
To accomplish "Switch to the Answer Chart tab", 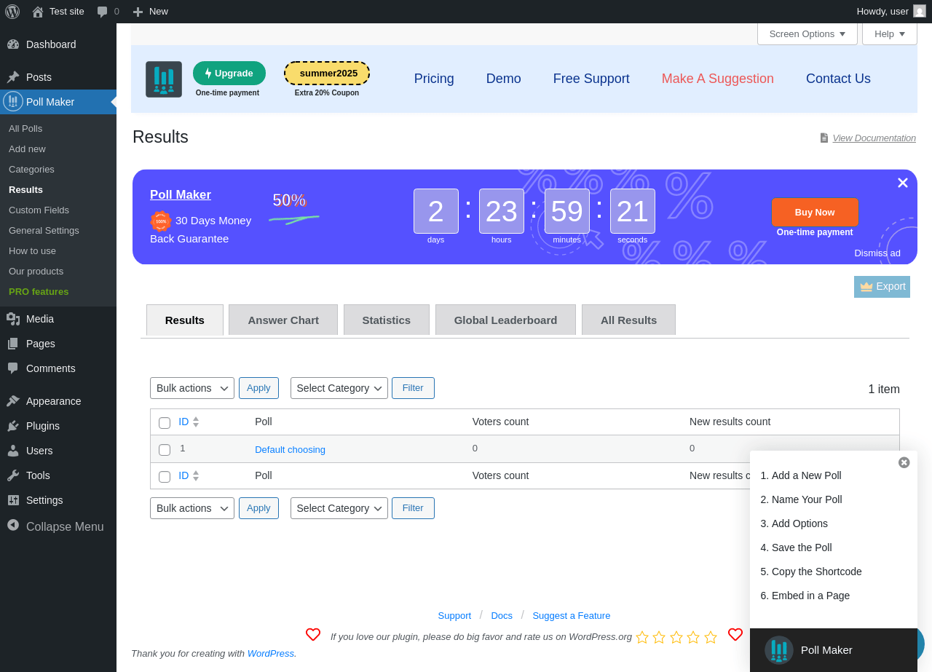I will [x=283, y=320].
